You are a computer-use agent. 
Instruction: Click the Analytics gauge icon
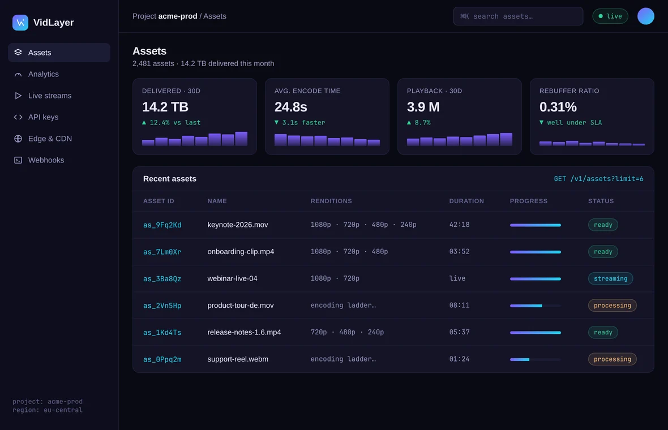click(x=18, y=74)
